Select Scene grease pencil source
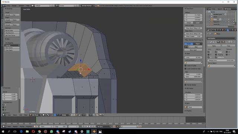 click(x=189, y=44)
